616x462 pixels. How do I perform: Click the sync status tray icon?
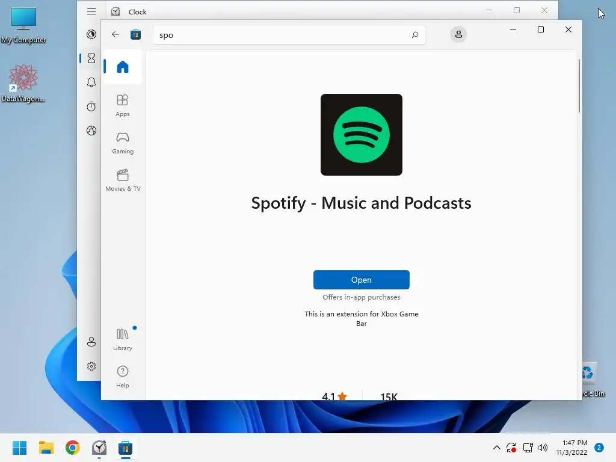coord(511,448)
